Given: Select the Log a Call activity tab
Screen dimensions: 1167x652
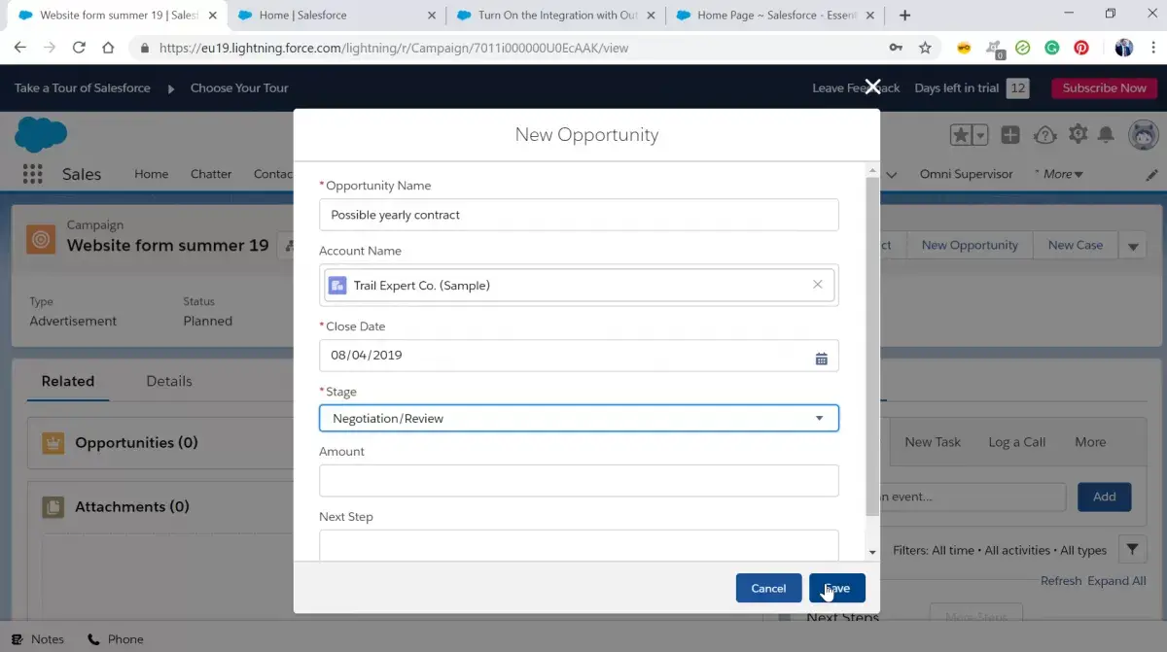Looking at the screenshot, I should [1016, 442].
